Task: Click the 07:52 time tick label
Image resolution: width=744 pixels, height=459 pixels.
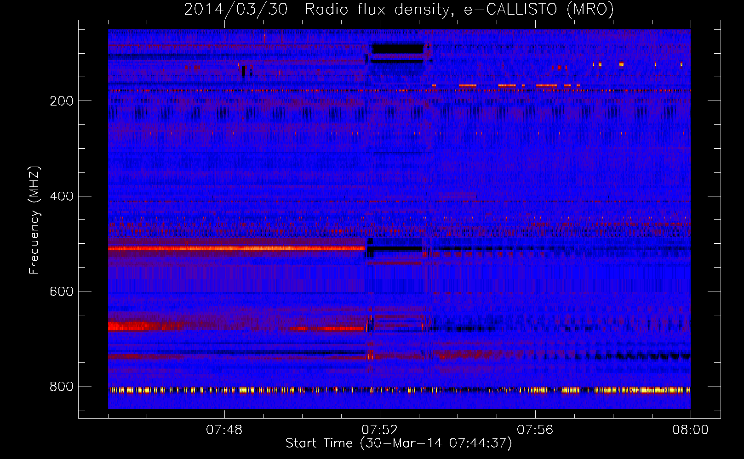Action: point(380,430)
